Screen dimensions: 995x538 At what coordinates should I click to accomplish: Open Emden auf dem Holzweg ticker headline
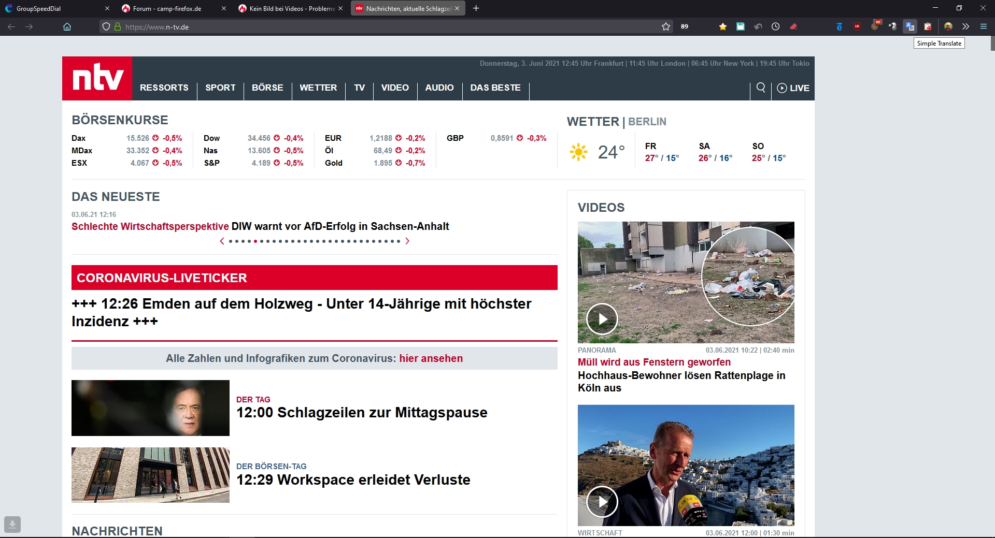click(x=302, y=312)
